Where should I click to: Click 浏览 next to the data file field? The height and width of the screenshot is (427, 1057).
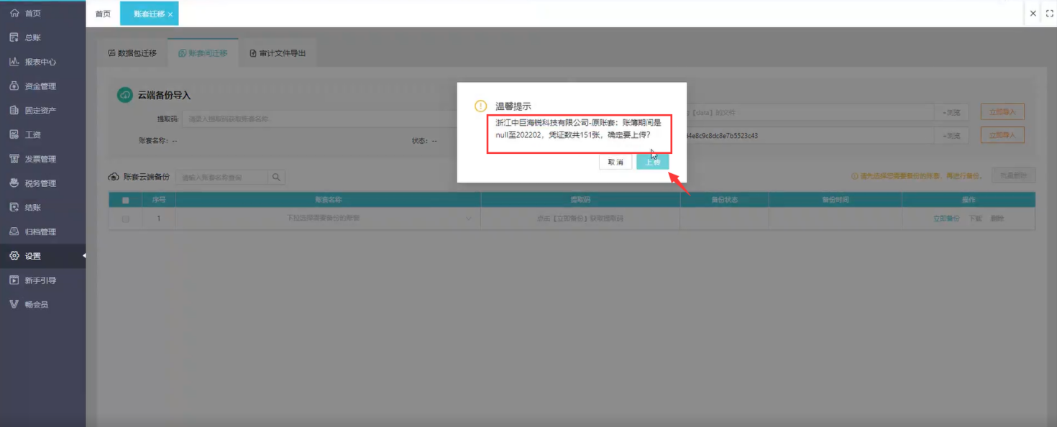click(x=951, y=112)
